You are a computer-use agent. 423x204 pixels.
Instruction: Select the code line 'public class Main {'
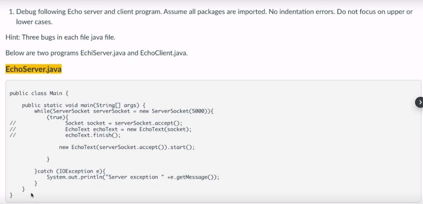coord(39,93)
